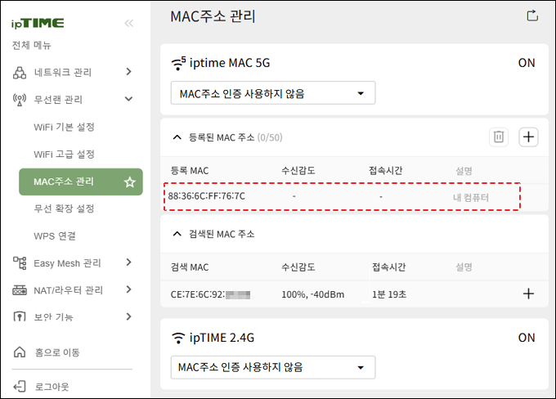556x399 pixels.
Task: Open MAC auth dropdown for iptime MAC 5G
Action: 273,93
